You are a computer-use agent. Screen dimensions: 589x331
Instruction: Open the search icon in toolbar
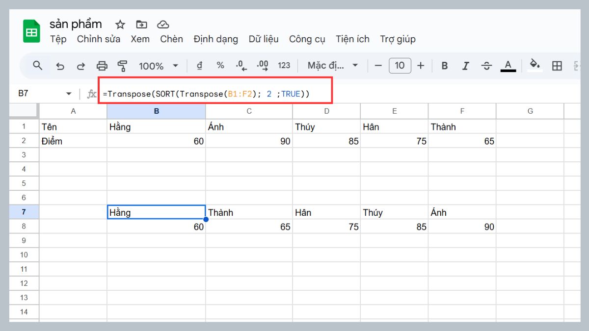38,65
